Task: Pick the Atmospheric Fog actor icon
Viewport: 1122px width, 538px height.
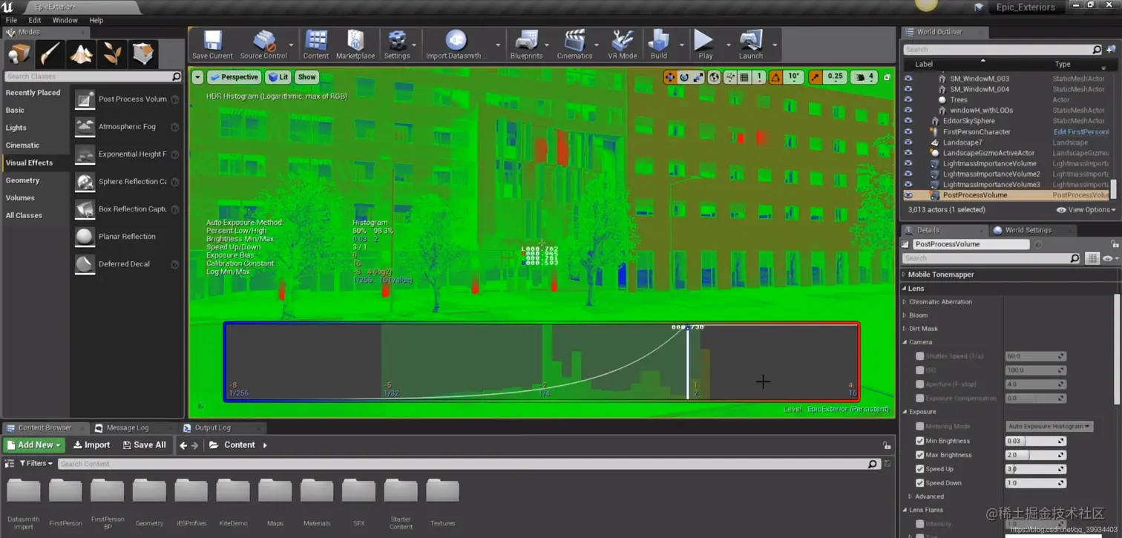Action: [85, 127]
